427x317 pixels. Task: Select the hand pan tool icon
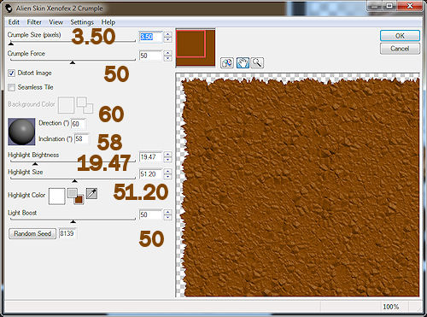pyautogui.click(x=243, y=62)
